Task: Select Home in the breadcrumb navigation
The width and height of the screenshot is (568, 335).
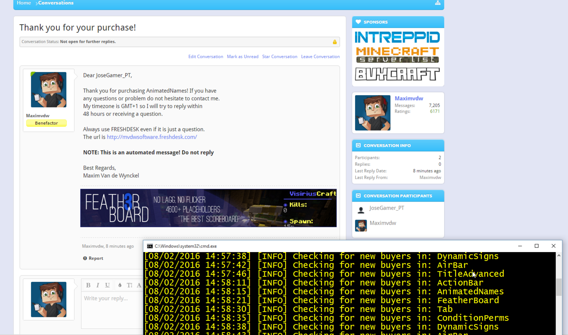Action: (x=24, y=3)
